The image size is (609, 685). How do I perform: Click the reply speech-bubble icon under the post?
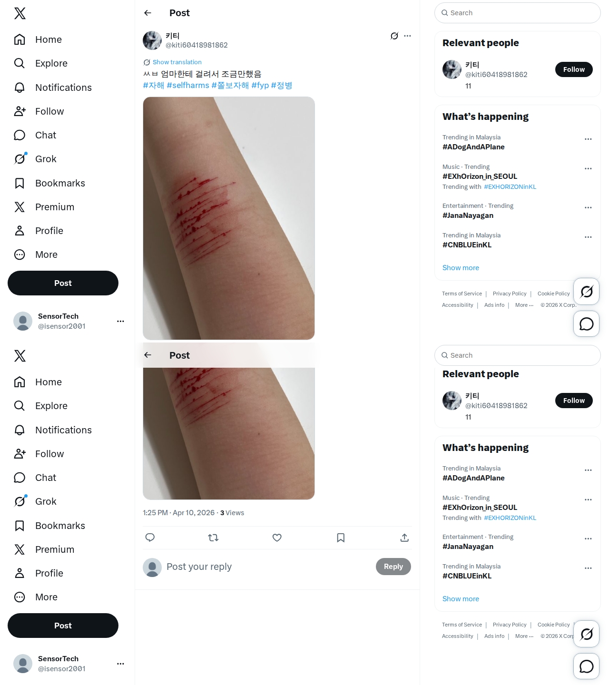pyautogui.click(x=150, y=538)
